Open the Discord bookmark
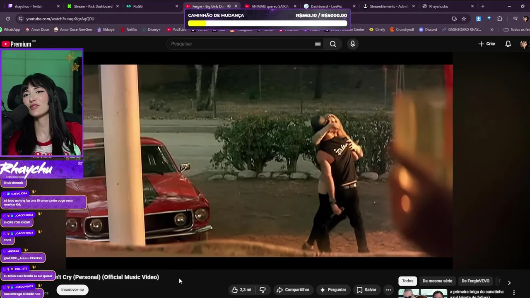Viewport: 530px width, 298px height. tap(428, 29)
